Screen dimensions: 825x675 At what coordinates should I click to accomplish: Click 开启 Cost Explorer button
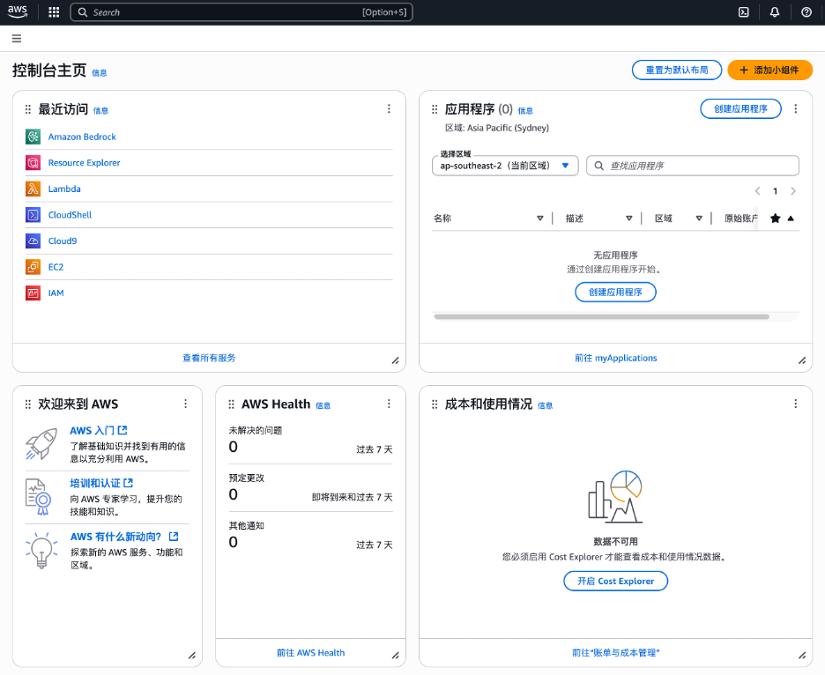[615, 582]
